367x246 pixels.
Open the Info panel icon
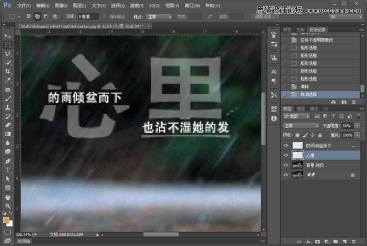coord(273,118)
